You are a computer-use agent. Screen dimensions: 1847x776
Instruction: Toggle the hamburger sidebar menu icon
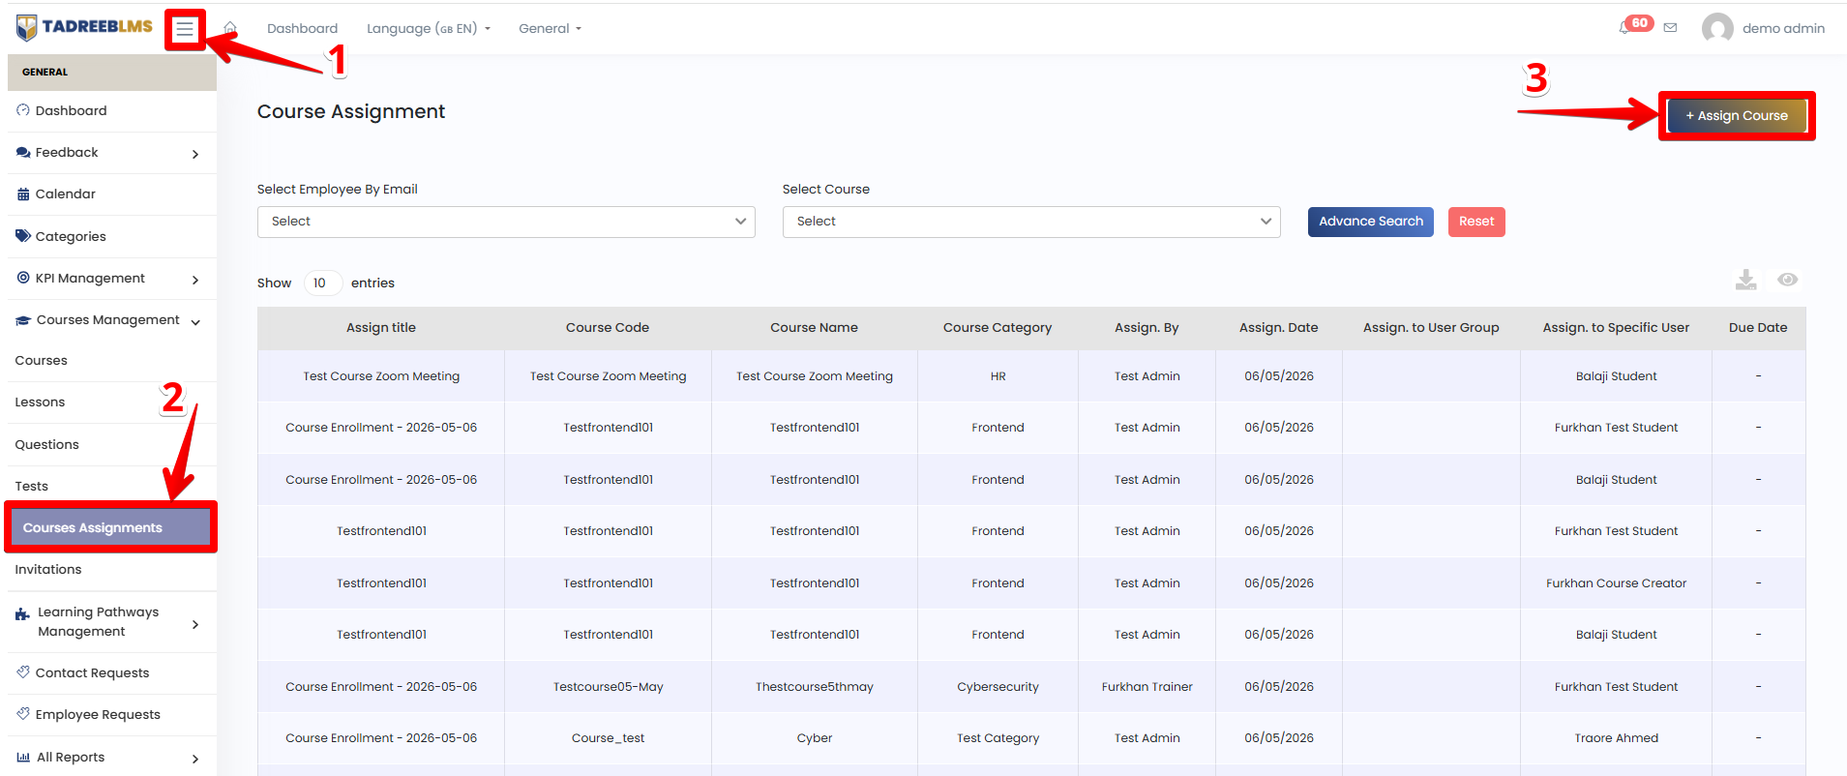(185, 29)
